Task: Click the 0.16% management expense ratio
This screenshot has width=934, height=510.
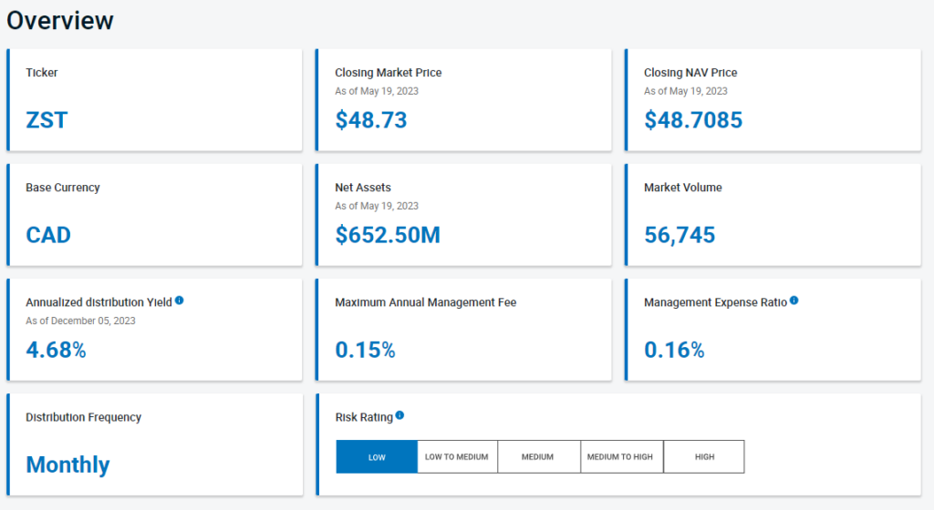Action: (674, 350)
